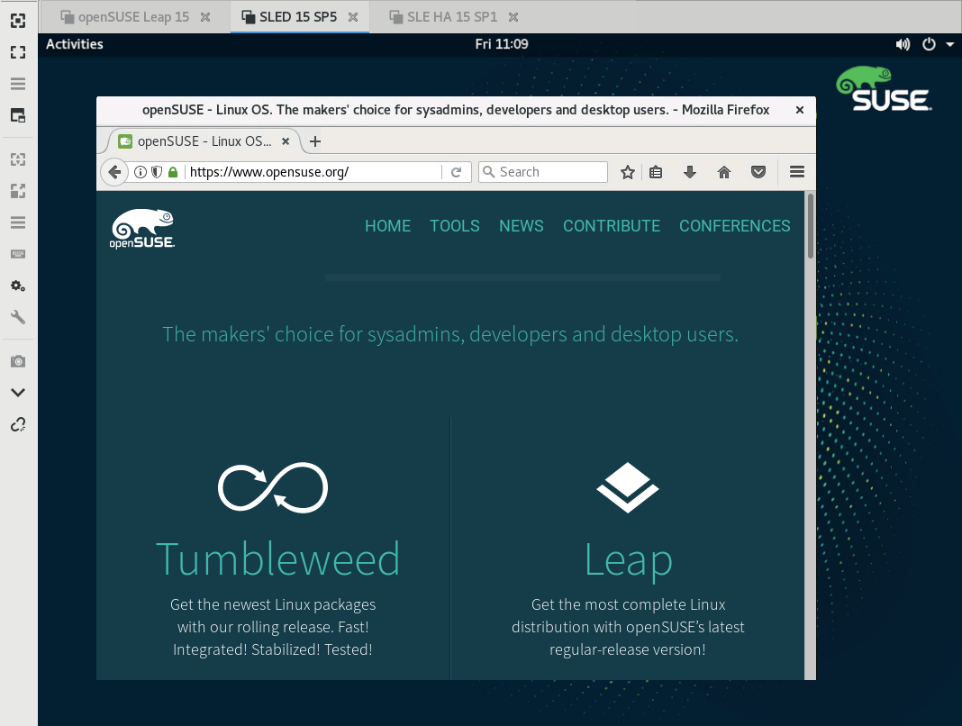Bookmark this page with the star icon
This screenshot has width=962, height=726.
click(x=628, y=172)
